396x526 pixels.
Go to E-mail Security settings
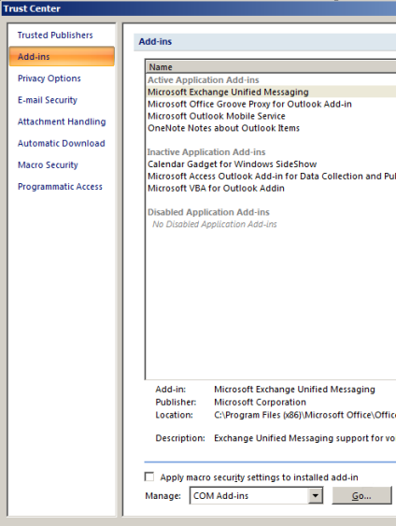click(48, 100)
